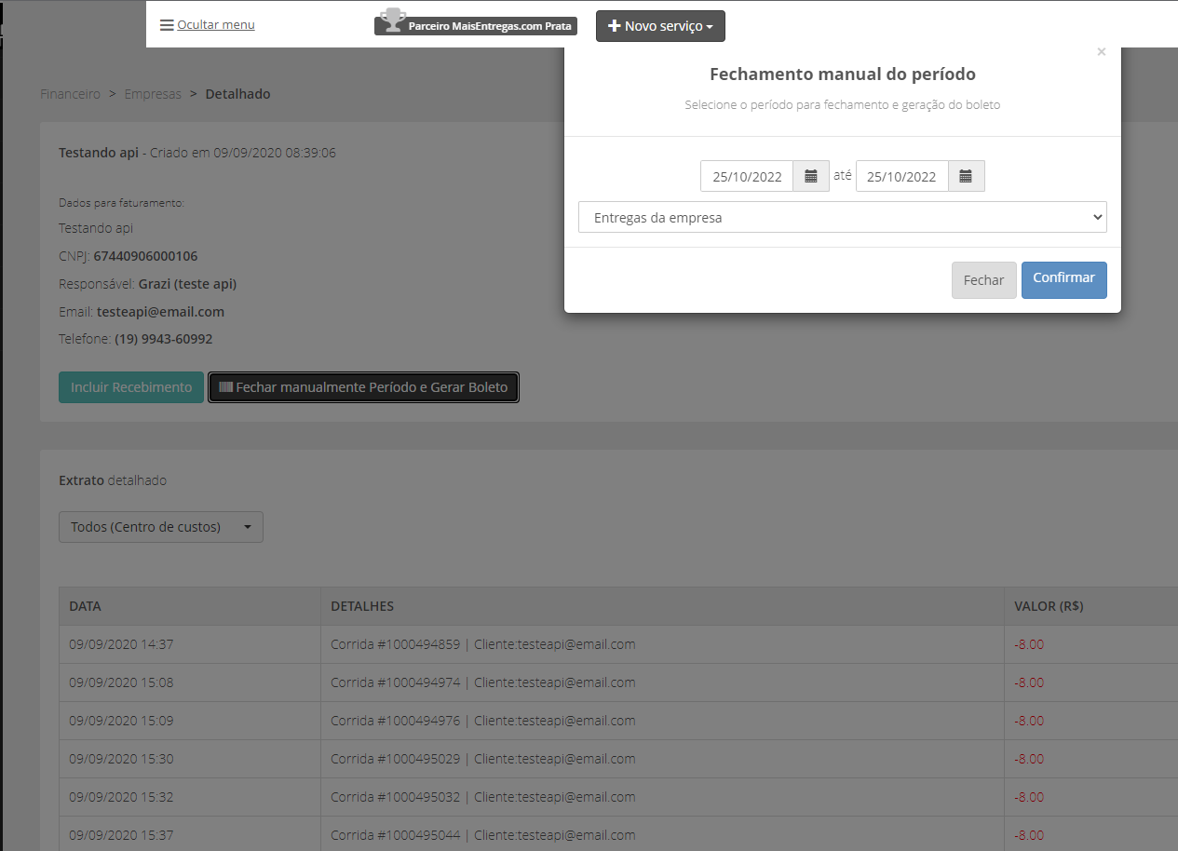Screen dimensions: 1178x851
Task: Click Fechar manualmente Período e Gerar Boleto
Action: pos(363,387)
